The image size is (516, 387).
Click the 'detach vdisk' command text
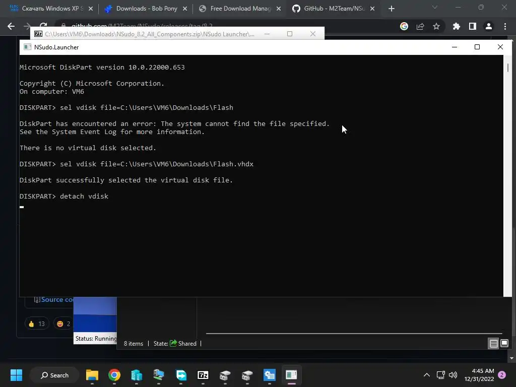click(x=84, y=196)
